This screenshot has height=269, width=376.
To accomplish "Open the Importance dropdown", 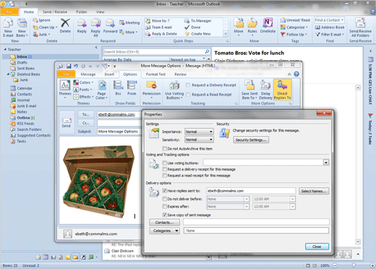I will (x=199, y=132).
